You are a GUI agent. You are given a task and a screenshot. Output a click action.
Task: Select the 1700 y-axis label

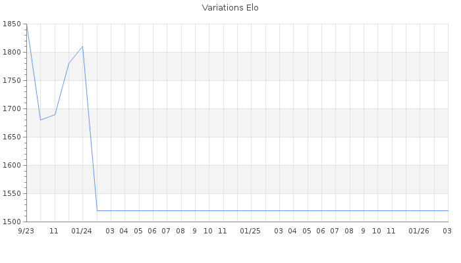(x=12, y=109)
